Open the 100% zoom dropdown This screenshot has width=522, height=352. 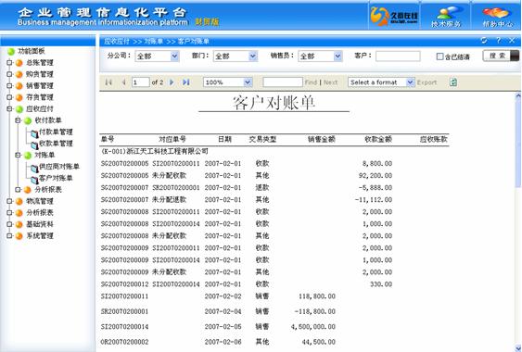(x=248, y=82)
